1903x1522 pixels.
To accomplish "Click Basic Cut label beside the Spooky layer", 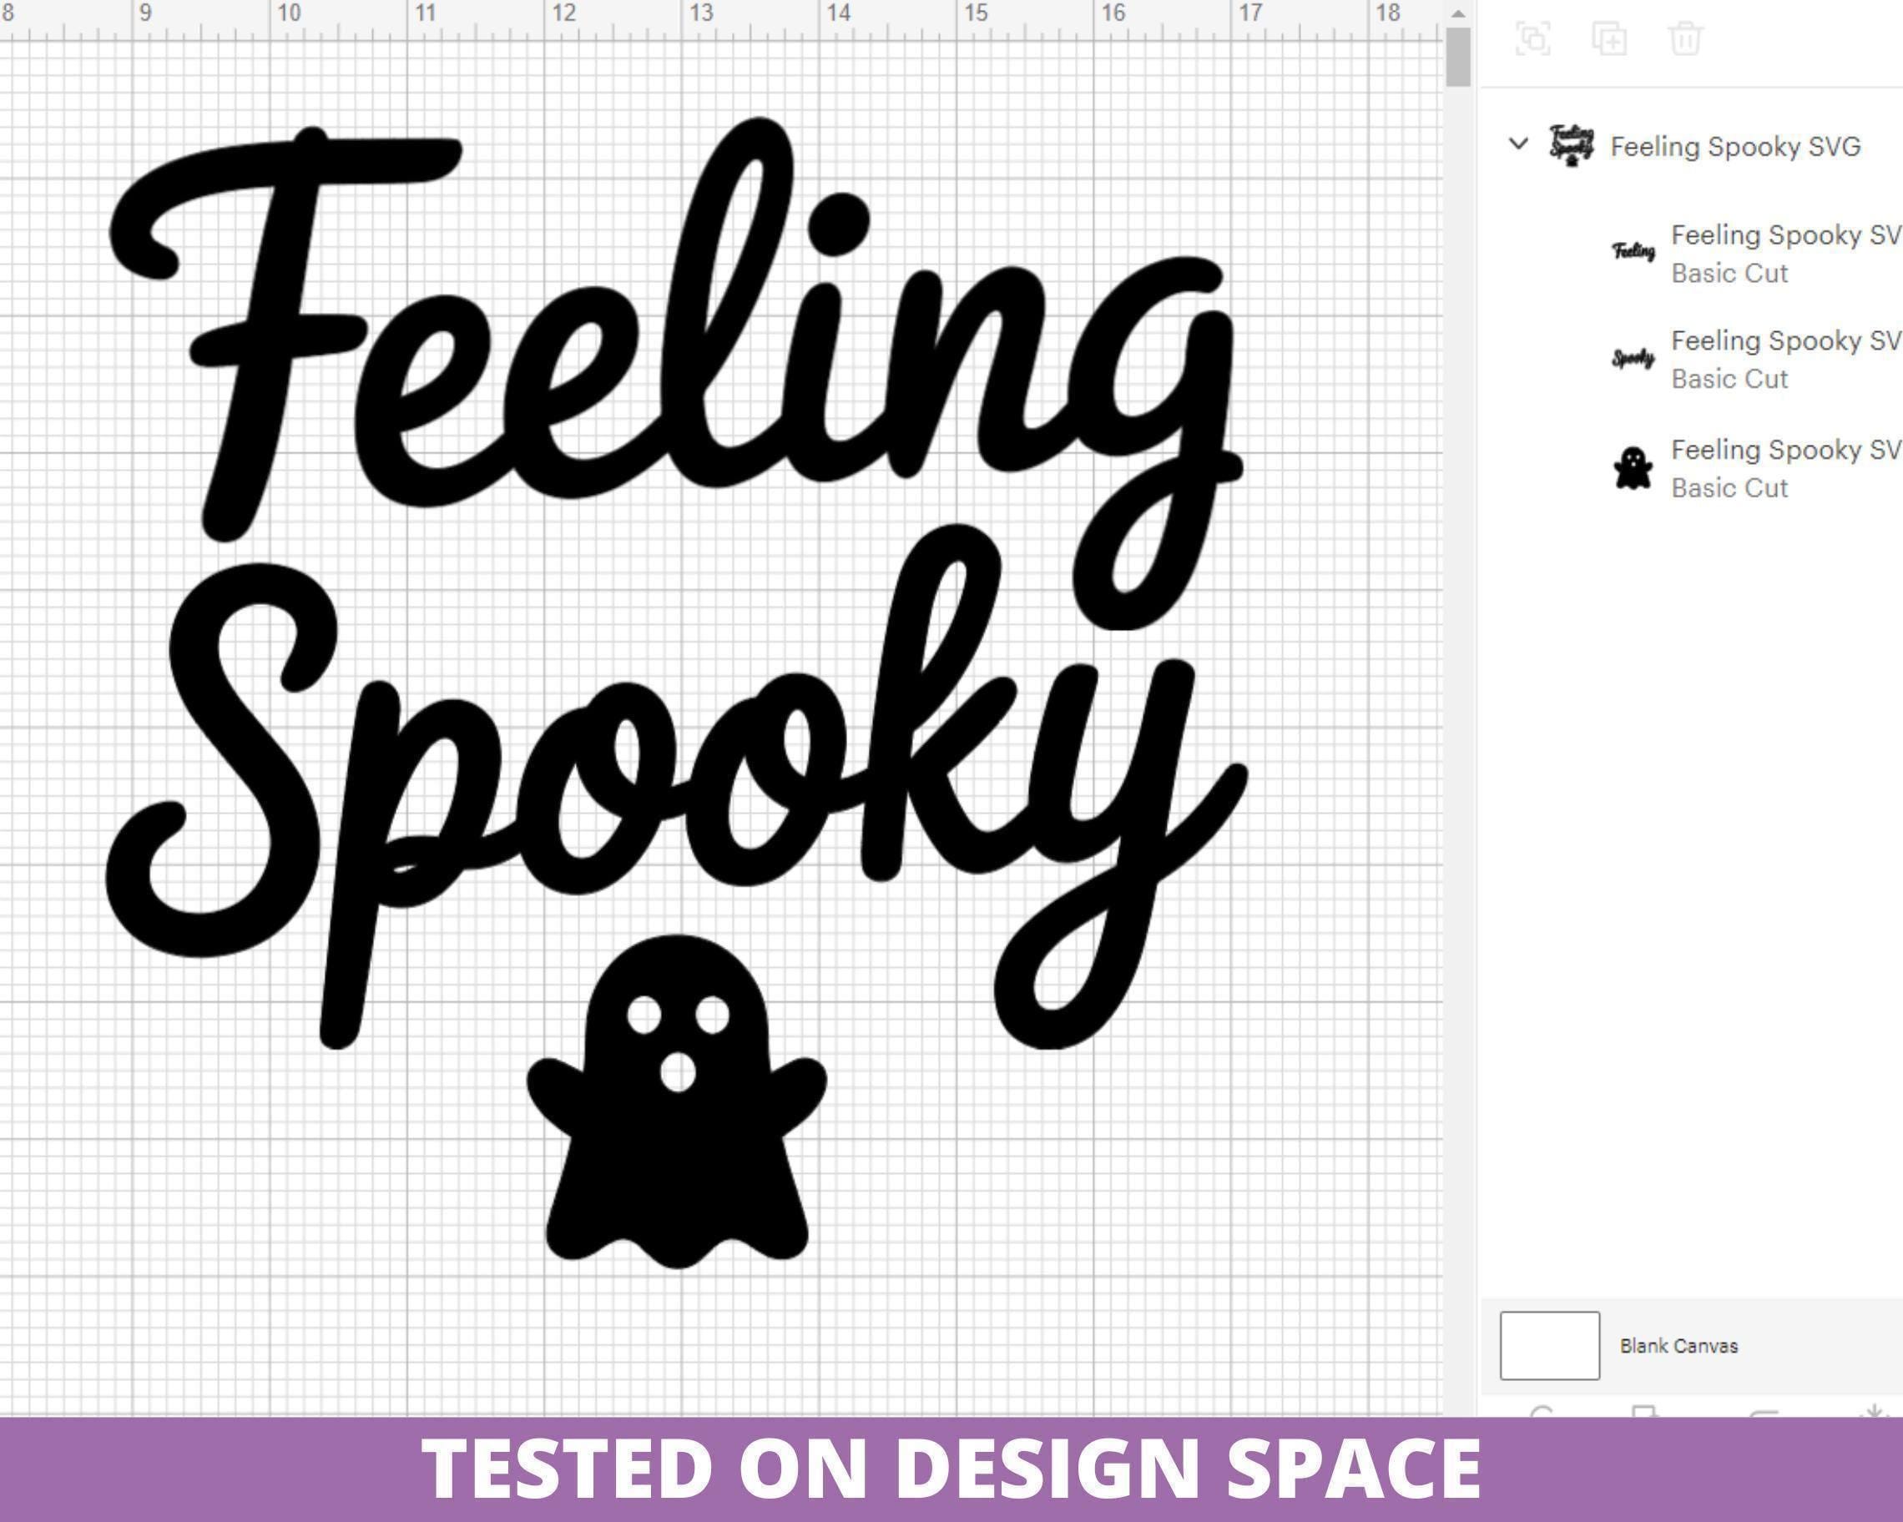I will (1729, 380).
